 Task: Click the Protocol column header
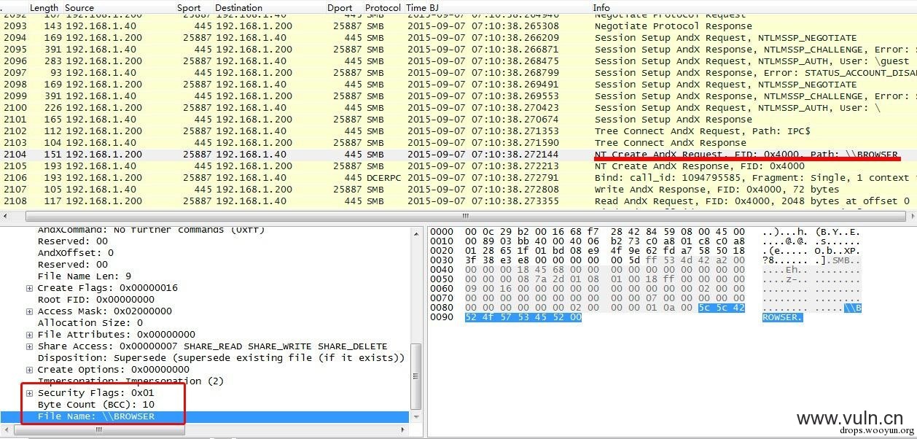[x=383, y=7]
